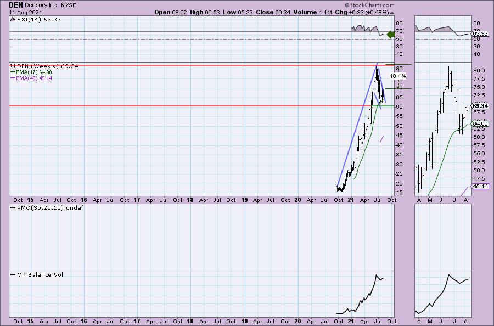Click the OBV line peak in the zoomed panel
This screenshot has width=494, height=326.
[x=448, y=276]
